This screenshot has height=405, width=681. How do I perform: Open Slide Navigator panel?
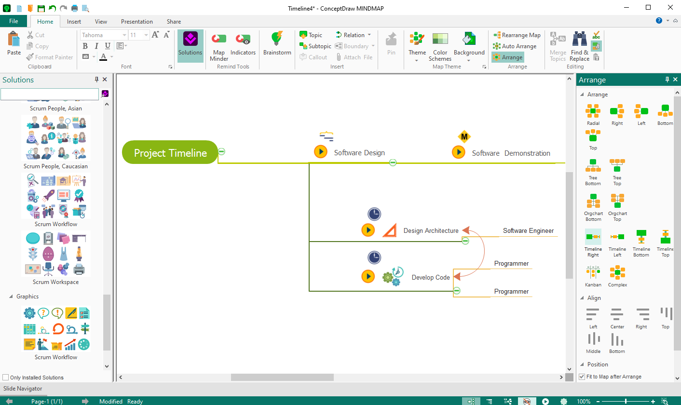(23, 389)
